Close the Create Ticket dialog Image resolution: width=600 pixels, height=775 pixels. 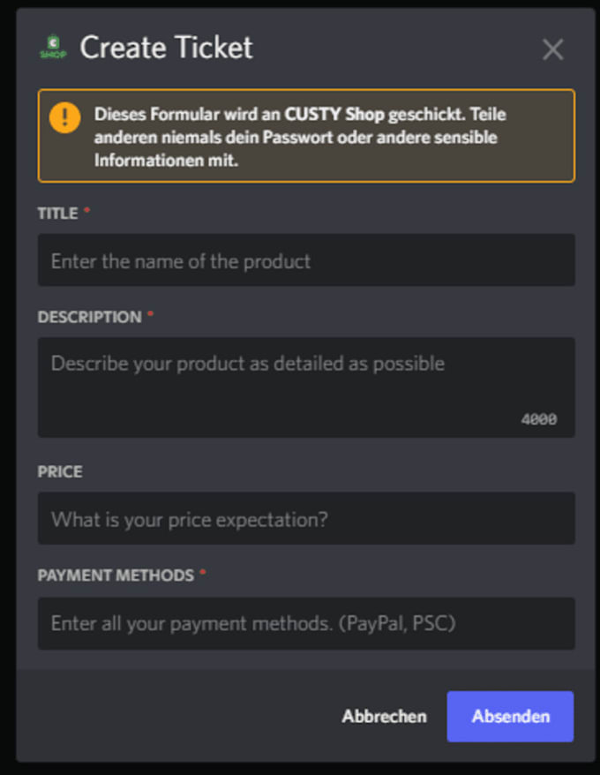pyautogui.click(x=553, y=49)
